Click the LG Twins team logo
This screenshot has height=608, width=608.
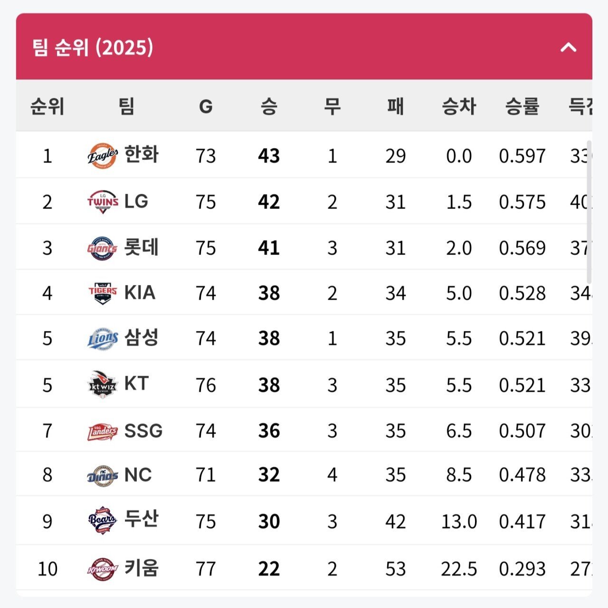[103, 201]
